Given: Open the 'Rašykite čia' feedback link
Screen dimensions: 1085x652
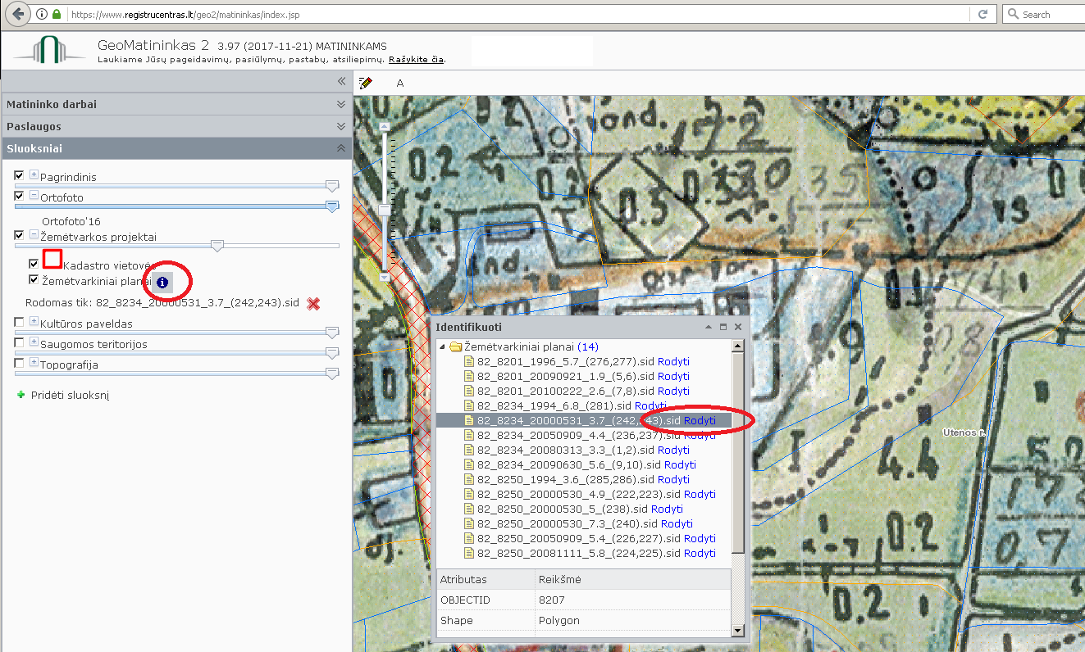Looking at the screenshot, I should tap(416, 59).
